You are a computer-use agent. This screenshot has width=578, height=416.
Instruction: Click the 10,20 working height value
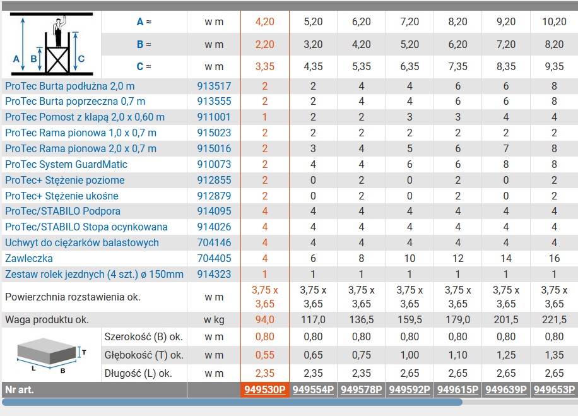pyautogui.click(x=555, y=21)
